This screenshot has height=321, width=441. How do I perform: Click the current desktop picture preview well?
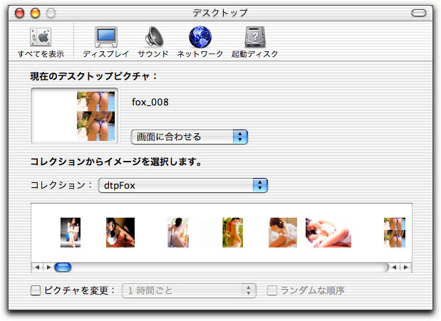point(75,115)
